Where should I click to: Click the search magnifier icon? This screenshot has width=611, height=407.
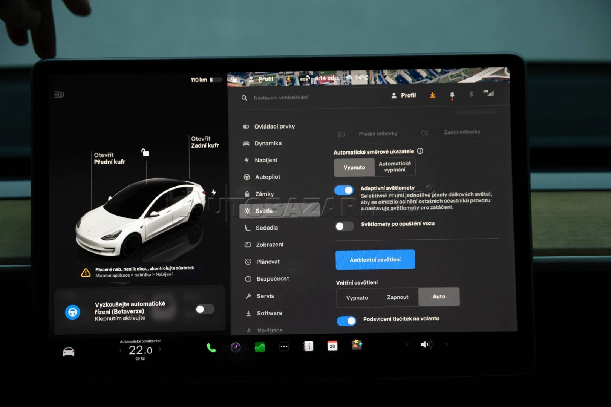click(x=244, y=98)
